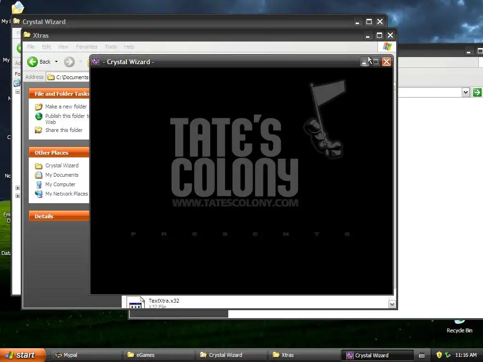Open My Documents under Other Places
Image resolution: width=483 pixels, height=362 pixels.
[x=62, y=175]
